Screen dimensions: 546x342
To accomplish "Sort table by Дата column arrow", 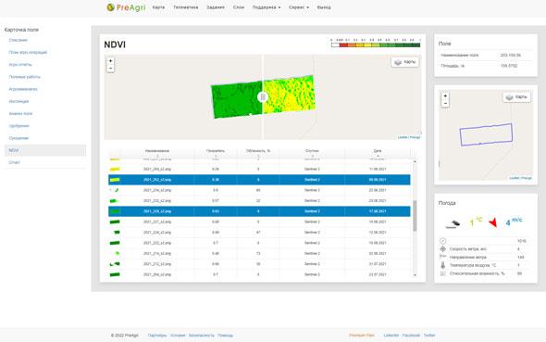I will (x=378, y=156).
